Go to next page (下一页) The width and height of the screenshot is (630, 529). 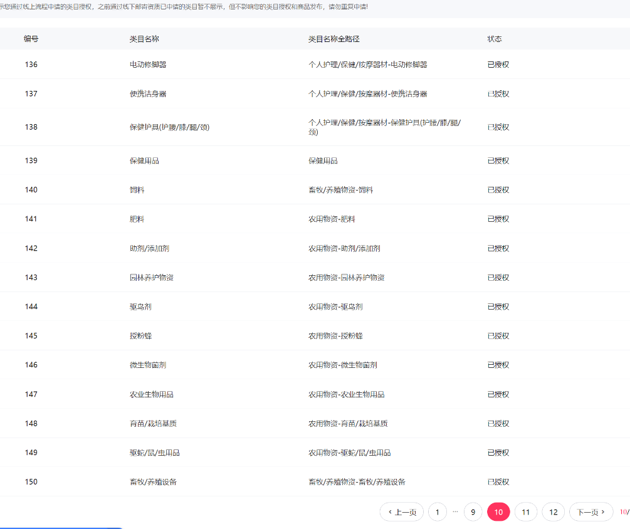coord(591,512)
